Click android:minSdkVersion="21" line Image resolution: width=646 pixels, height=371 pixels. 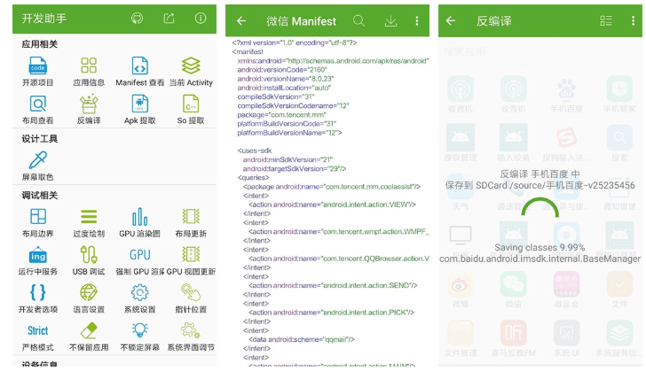click(288, 159)
